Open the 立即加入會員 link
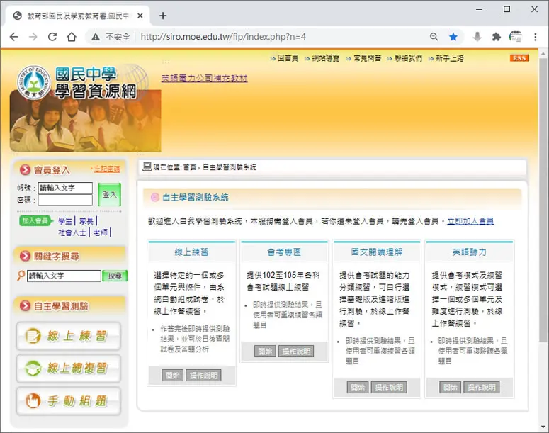This screenshot has height=433, width=549. (470, 221)
